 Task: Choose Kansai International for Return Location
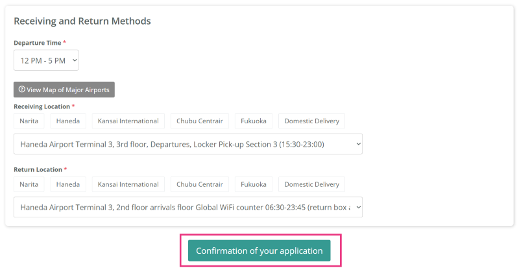tap(128, 184)
